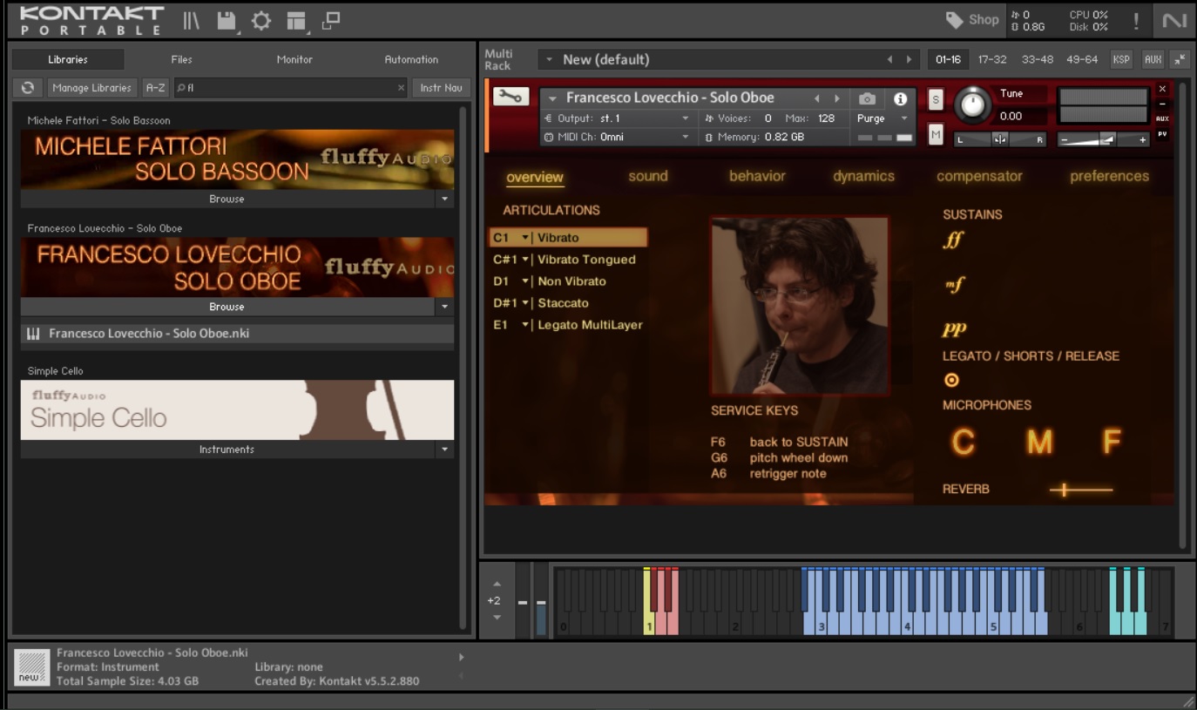Open the Shop tag button
The image size is (1197, 710).
(972, 20)
